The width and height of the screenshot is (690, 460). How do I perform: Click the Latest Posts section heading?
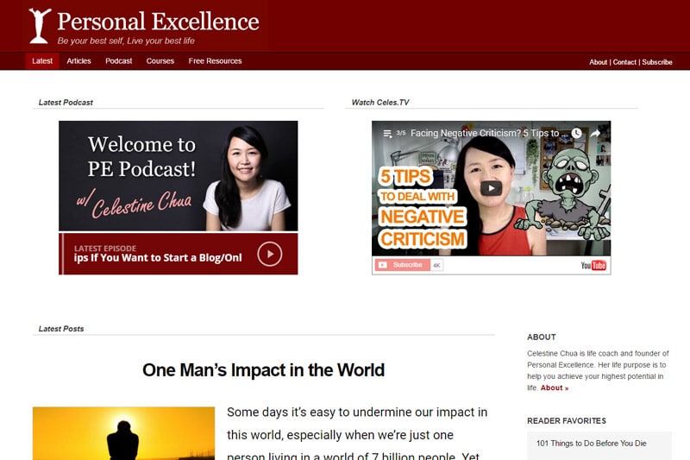(61, 329)
